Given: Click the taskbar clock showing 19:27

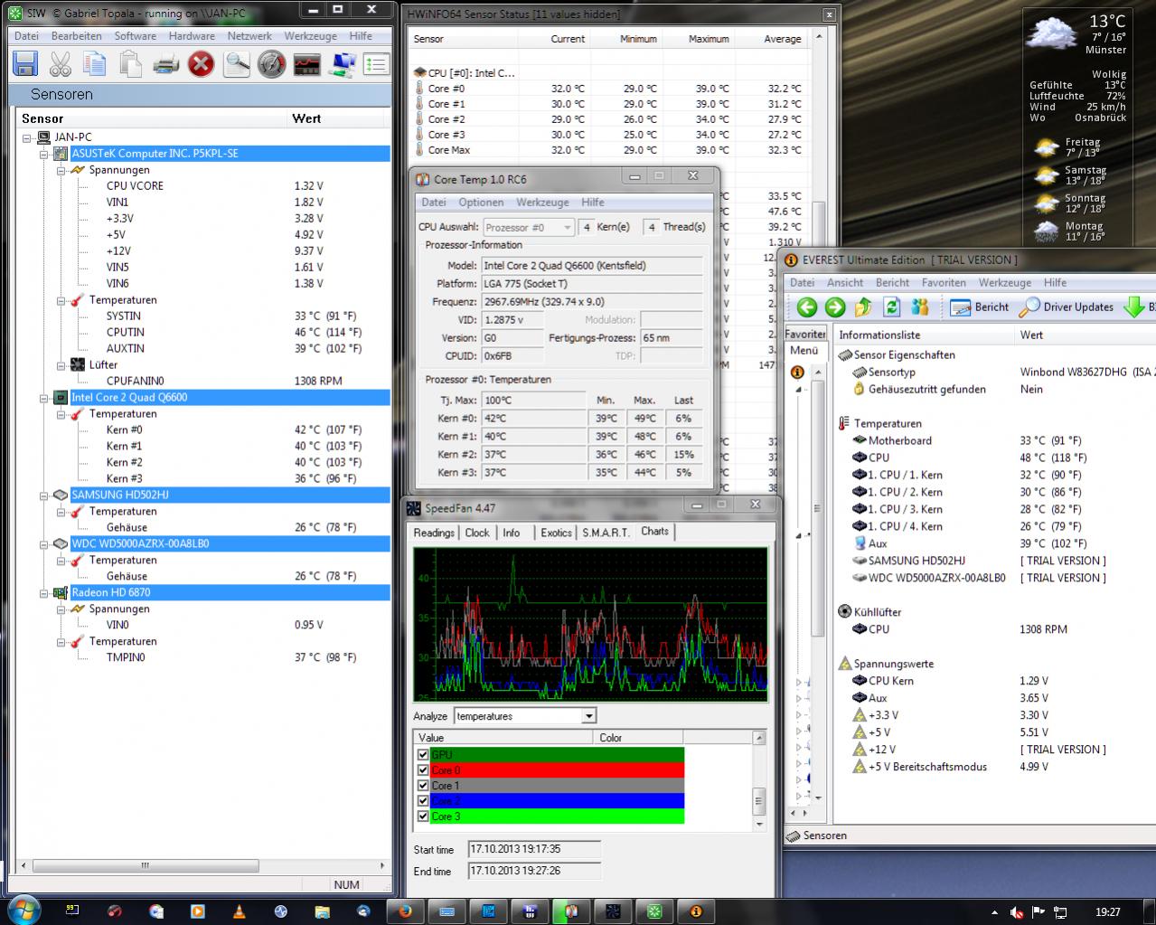Looking at the screenshot, I should (x=1107, y=912).
